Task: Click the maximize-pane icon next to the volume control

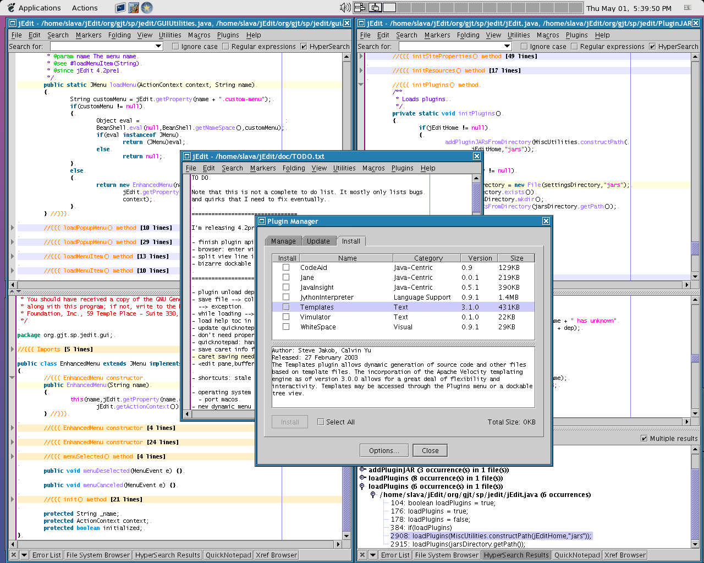Action: 359,7
